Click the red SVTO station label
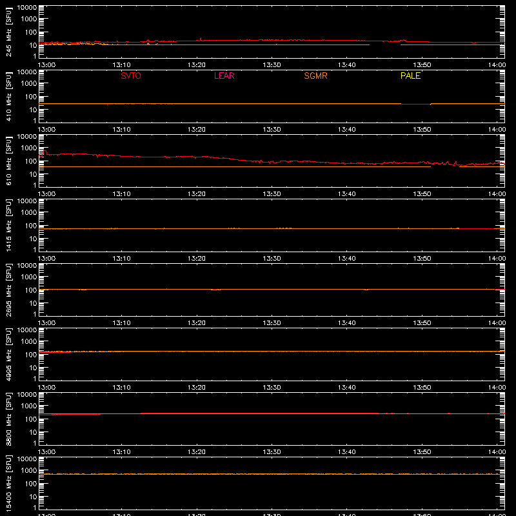516x516 pixels. [x=131, y=75]
